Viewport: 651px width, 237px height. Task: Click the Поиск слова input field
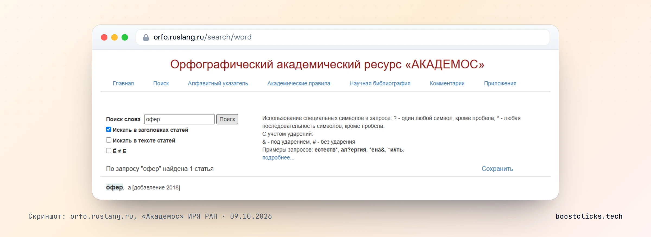coord(180,119)
